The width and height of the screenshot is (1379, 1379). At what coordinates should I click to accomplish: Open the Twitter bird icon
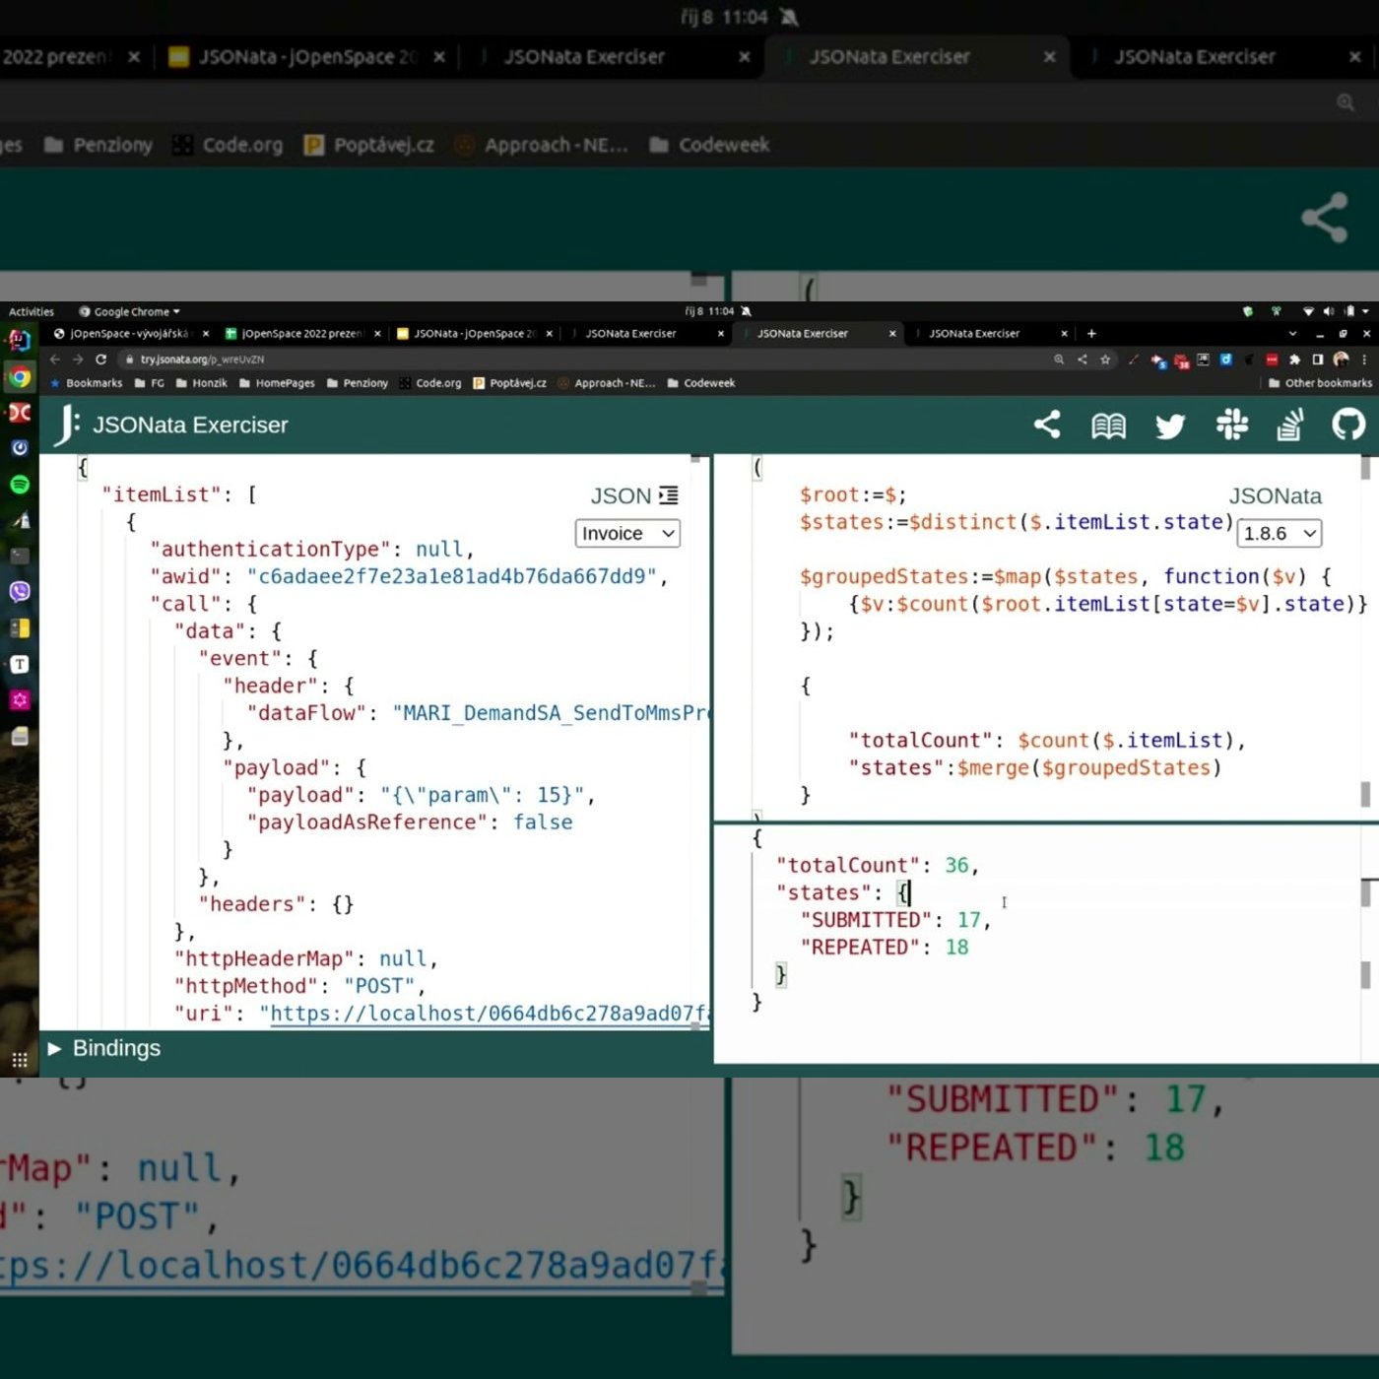(x=1170, y=426)
